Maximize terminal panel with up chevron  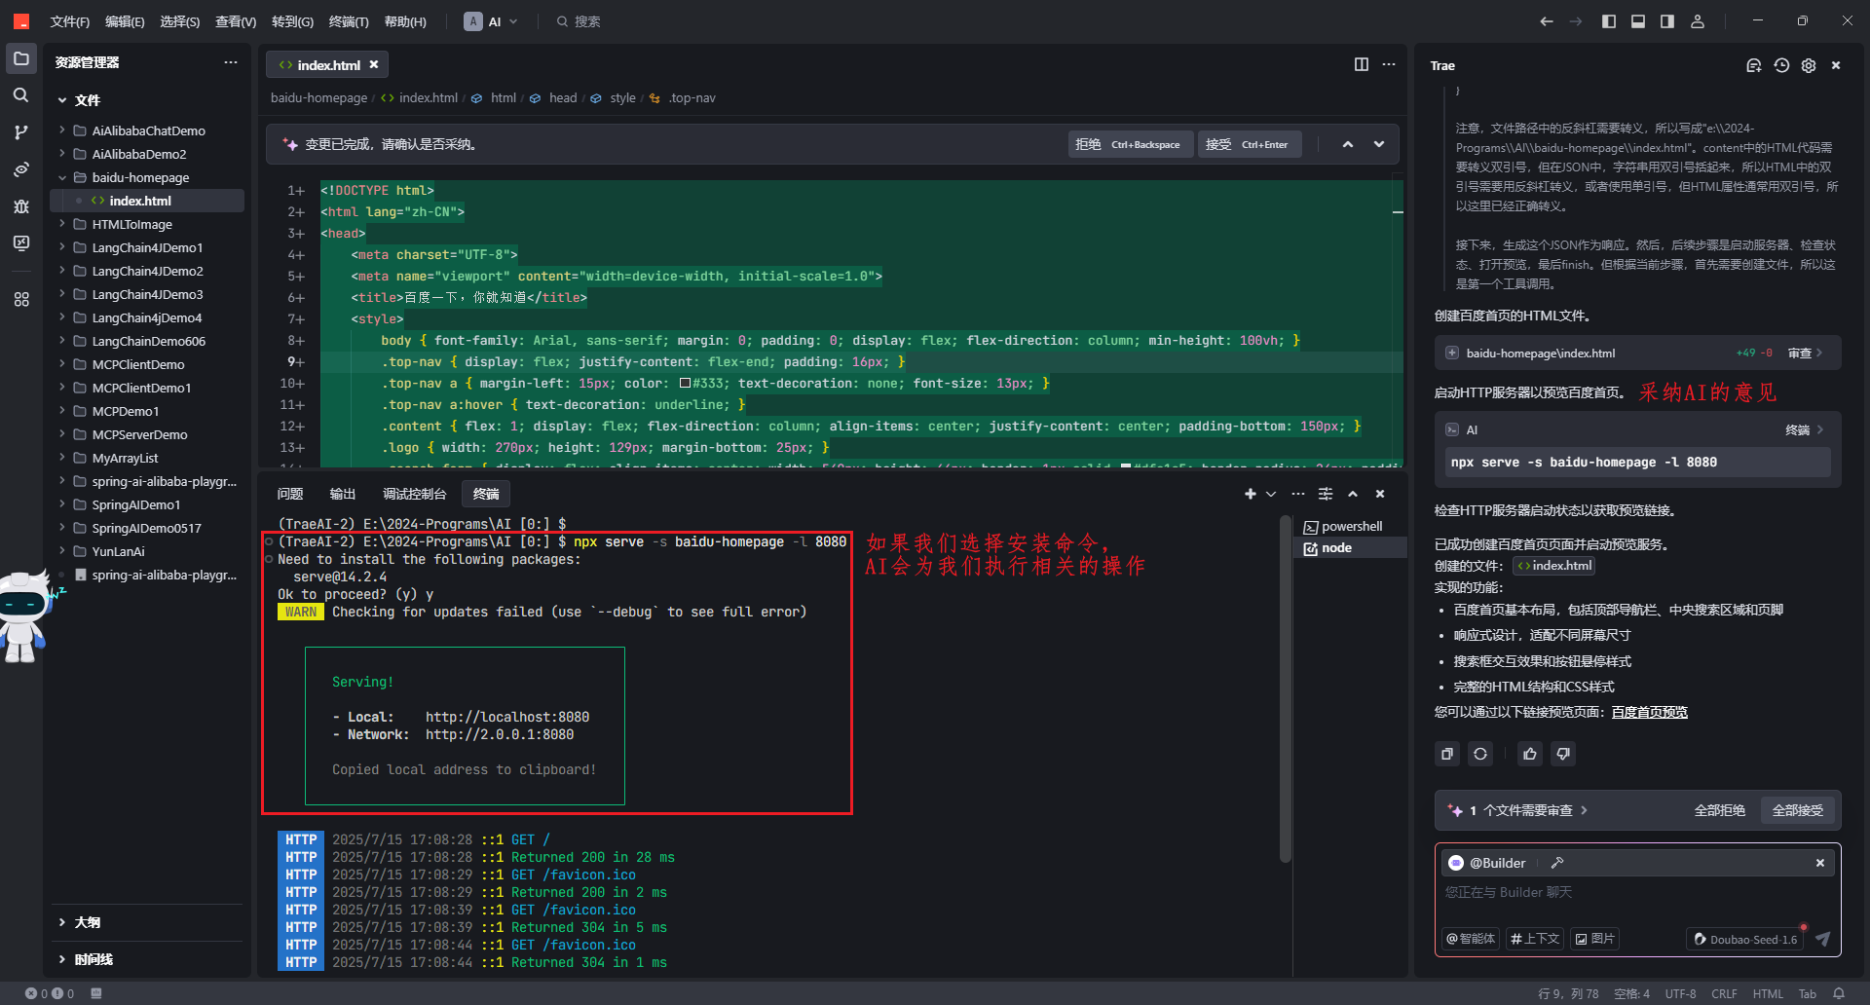(x=1353, y=494)
